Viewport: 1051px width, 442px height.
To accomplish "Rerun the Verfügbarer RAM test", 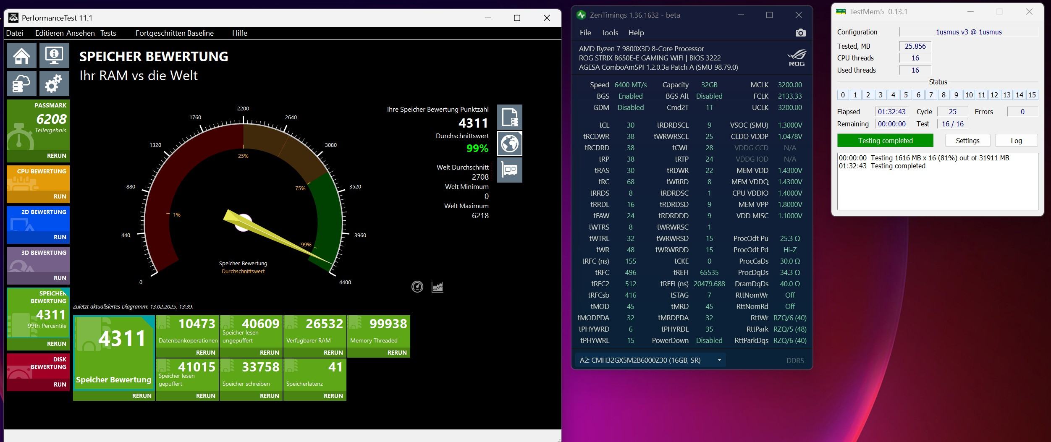I will tap(333, 353).
